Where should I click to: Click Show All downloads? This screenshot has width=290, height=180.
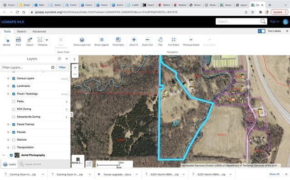coord(274,174)
